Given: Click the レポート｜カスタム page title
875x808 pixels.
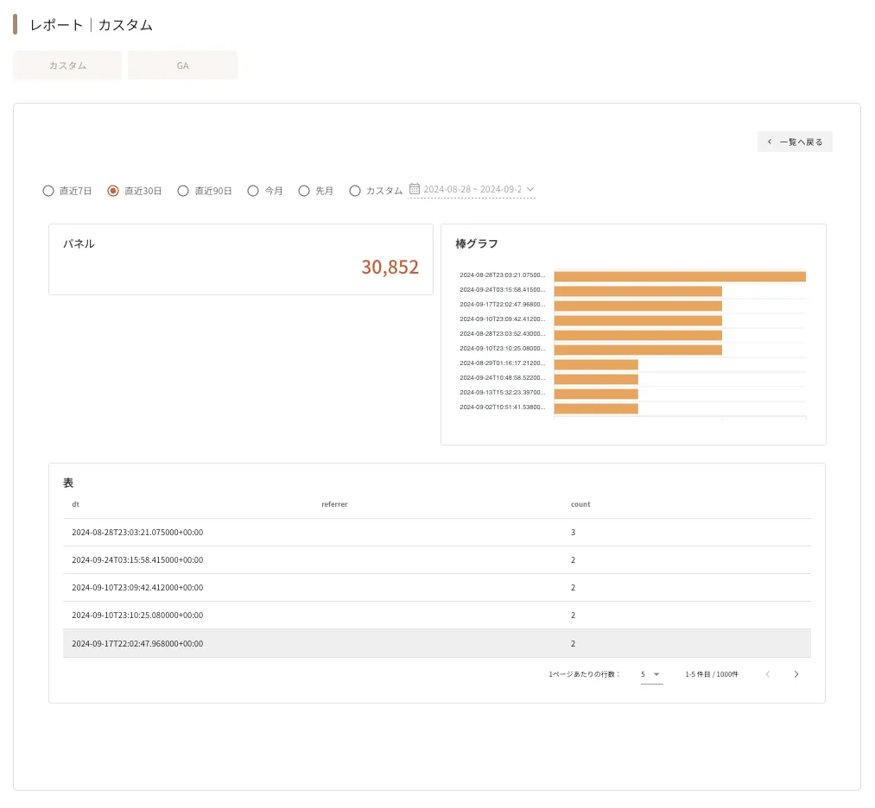Looking at the screenshot, I should tap(91, 25).
